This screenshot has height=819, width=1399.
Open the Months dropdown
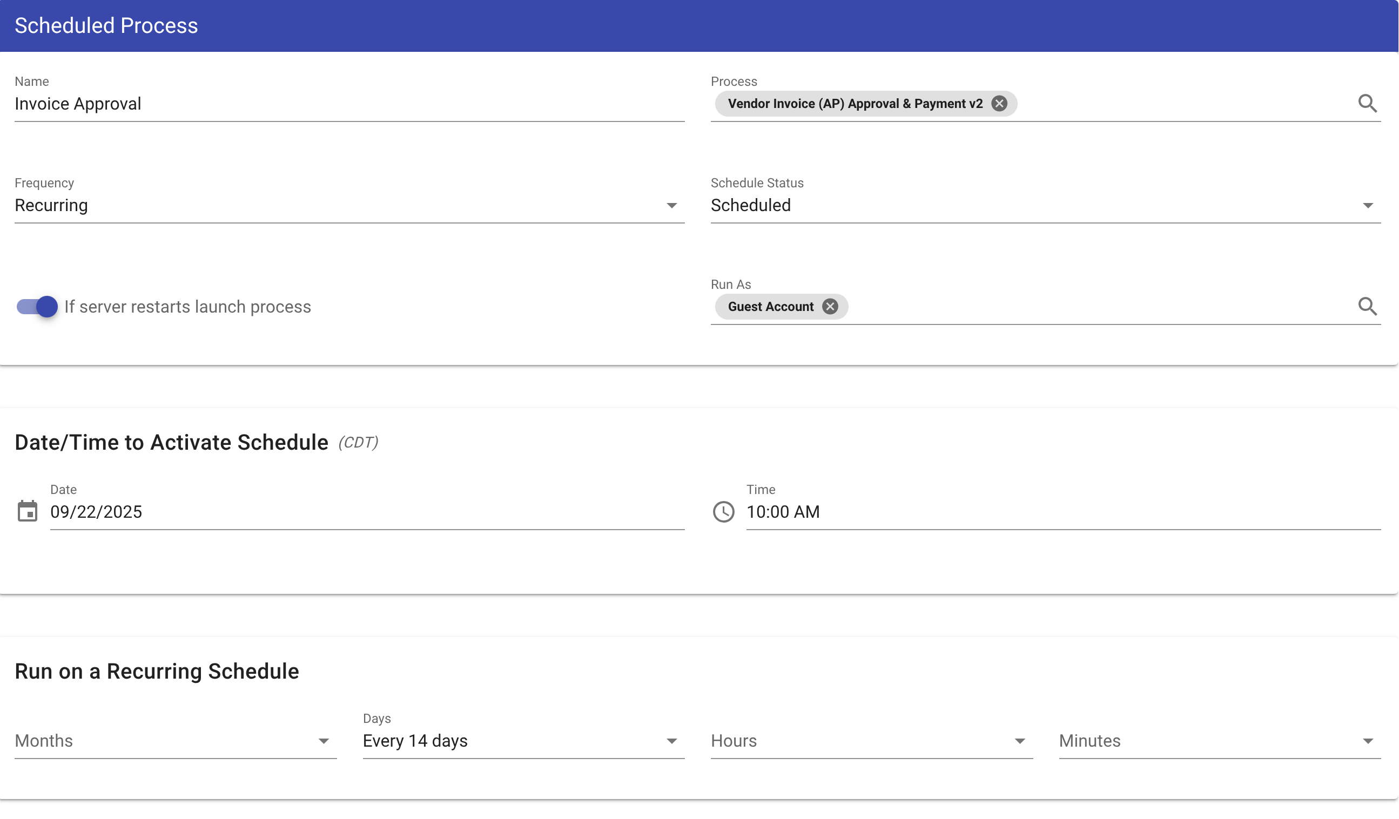[324, 741]
